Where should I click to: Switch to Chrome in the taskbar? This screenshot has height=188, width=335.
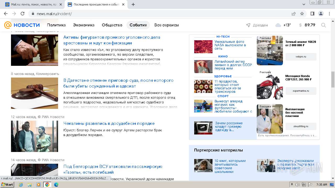(x=47, y=185)
